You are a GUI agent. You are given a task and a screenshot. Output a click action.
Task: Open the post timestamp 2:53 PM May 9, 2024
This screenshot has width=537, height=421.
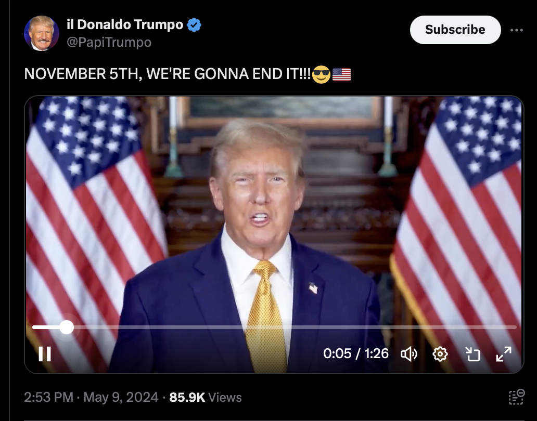pyautogui.click(x=91, y=398)
